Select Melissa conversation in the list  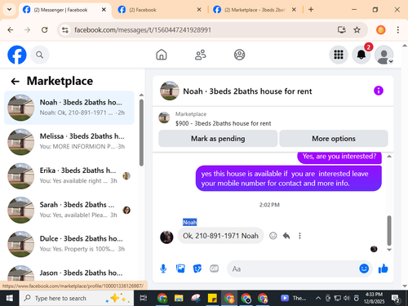tap(69, 142)
